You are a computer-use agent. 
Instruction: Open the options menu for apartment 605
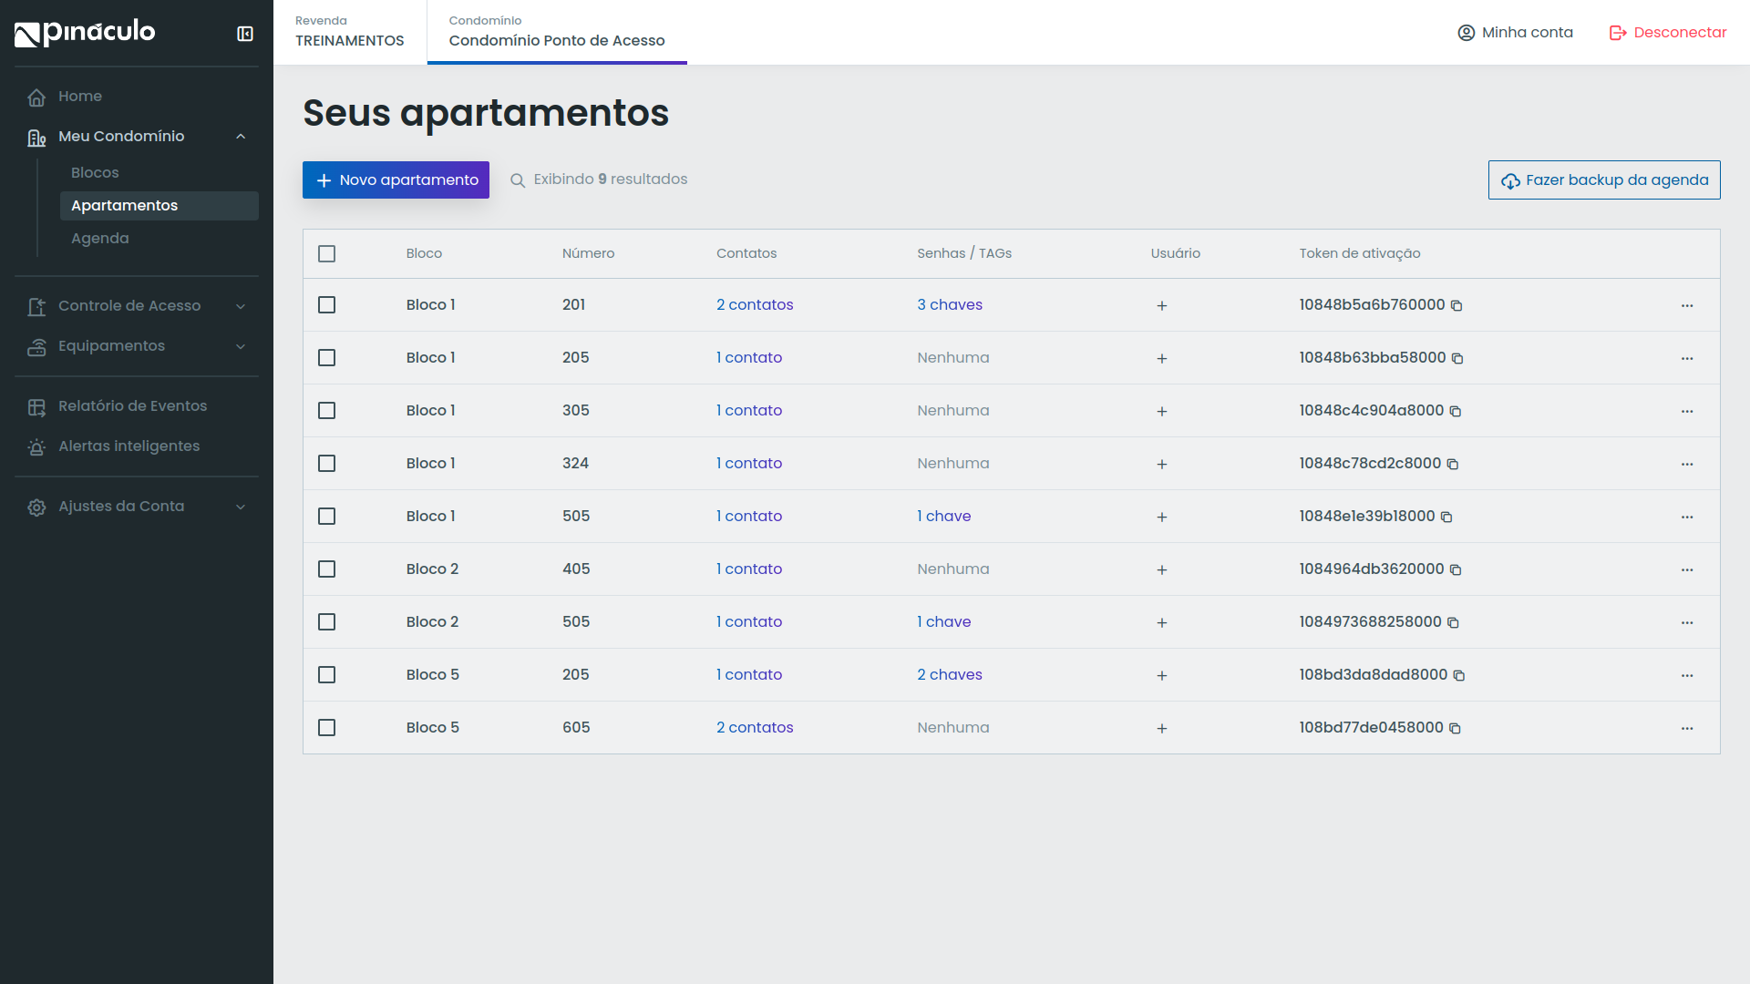tap(1687, 727)
